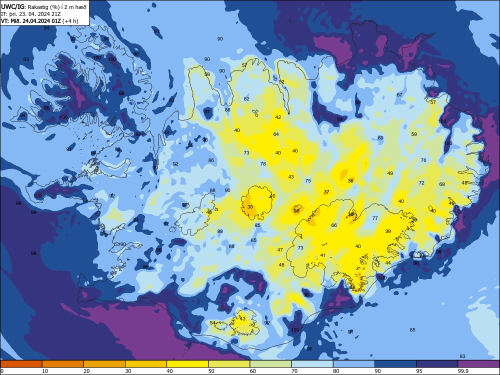Click the humidity value '41'
The image size is (500, 375).
[323, 255]
